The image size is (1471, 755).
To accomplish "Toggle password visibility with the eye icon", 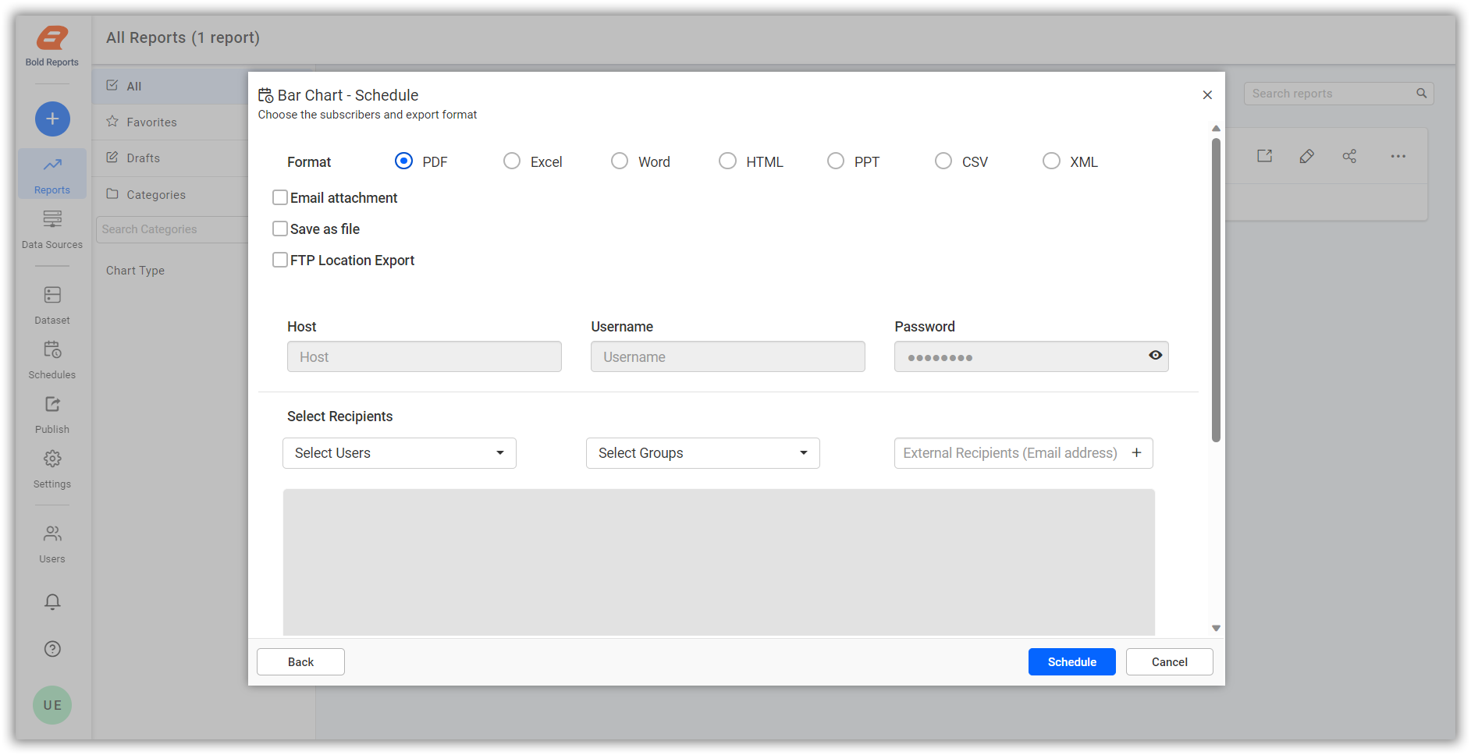I will click(x=1155, y=355).
